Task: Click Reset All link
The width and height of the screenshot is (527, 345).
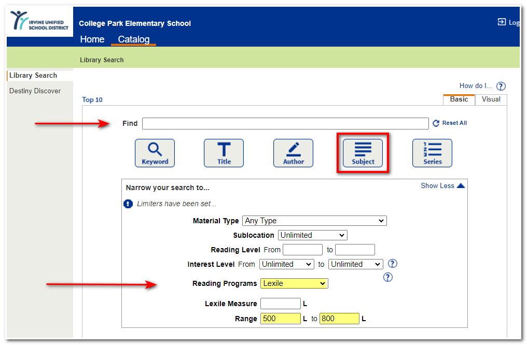Action: point(450,123)
